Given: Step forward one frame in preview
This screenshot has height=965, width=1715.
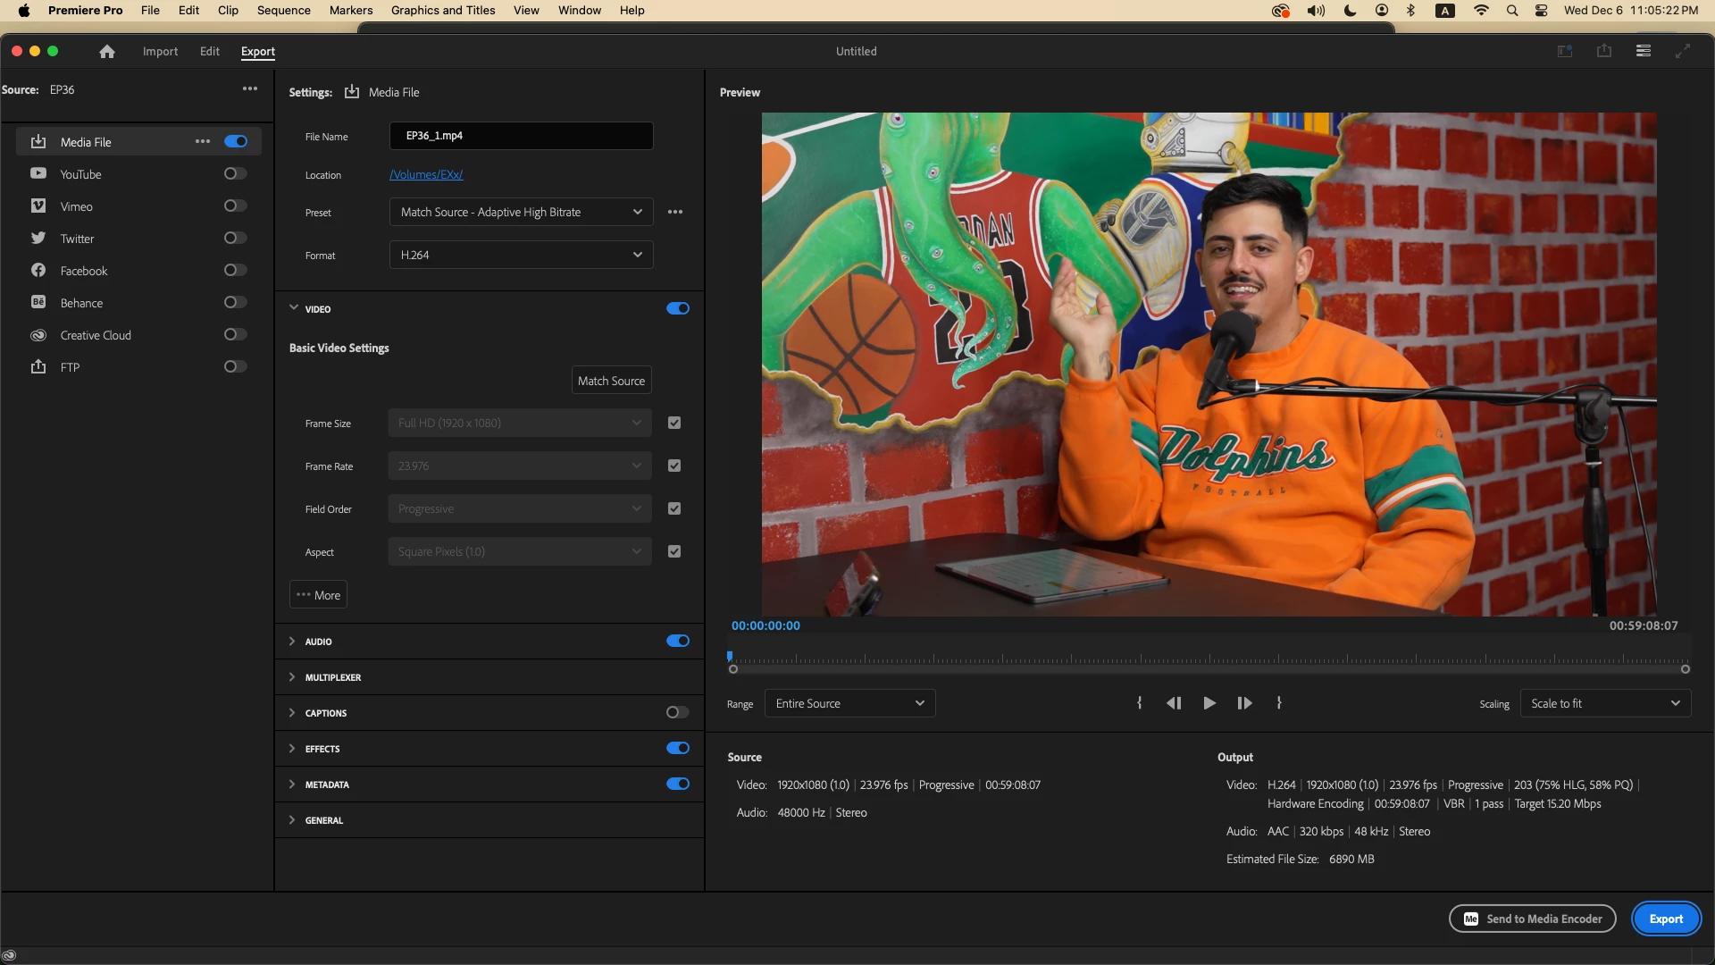Looking at the screenshot, I should 1244,703.
